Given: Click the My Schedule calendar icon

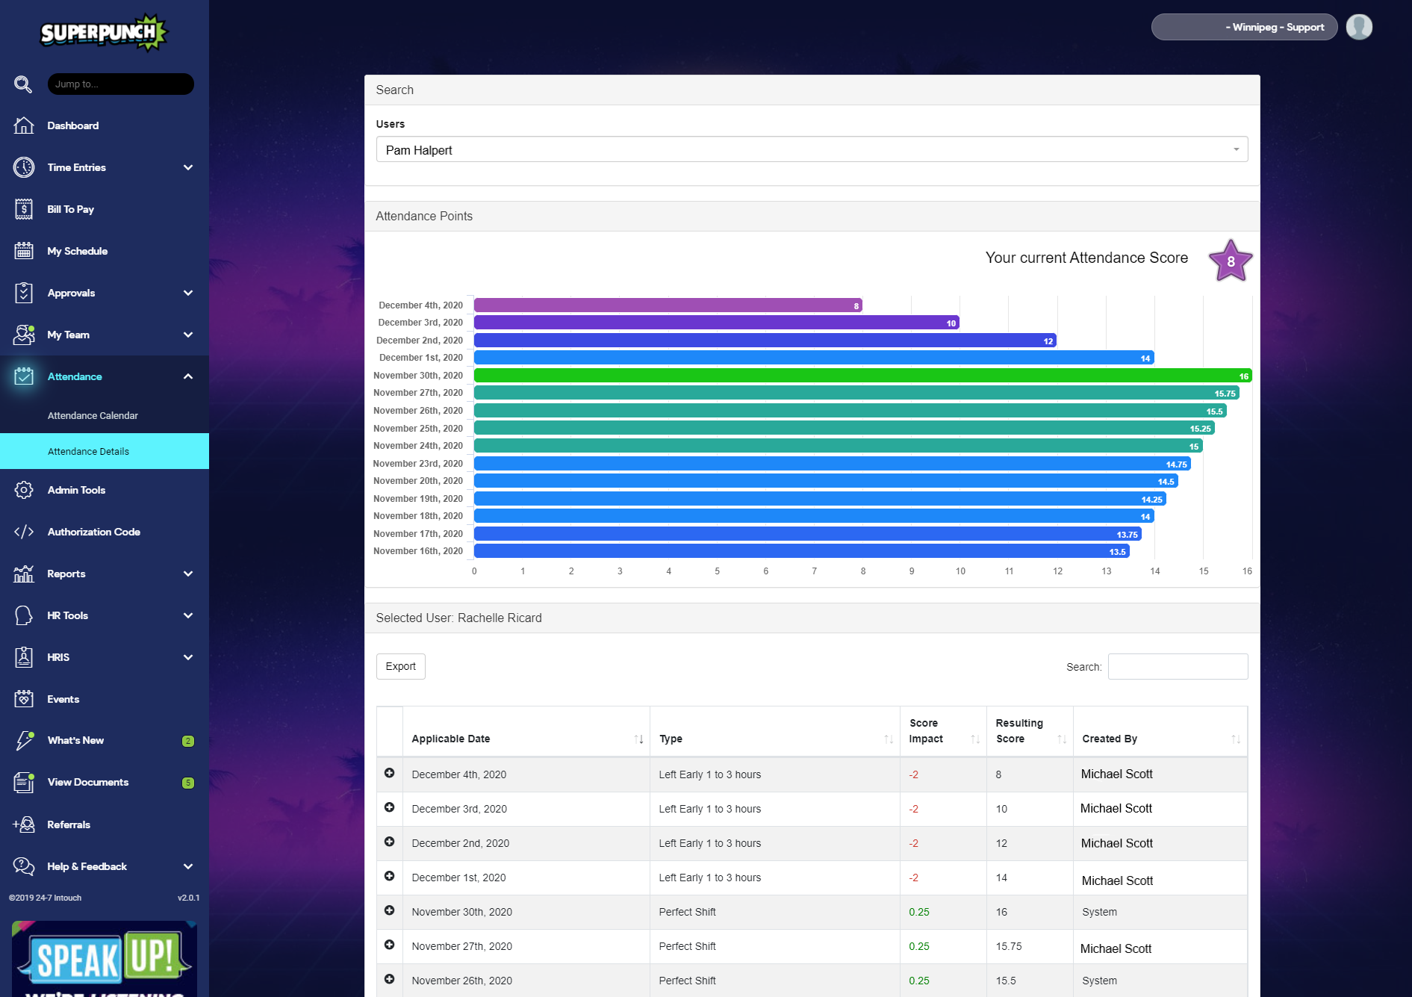Looking at the screenshot, I should click(24, 251).
